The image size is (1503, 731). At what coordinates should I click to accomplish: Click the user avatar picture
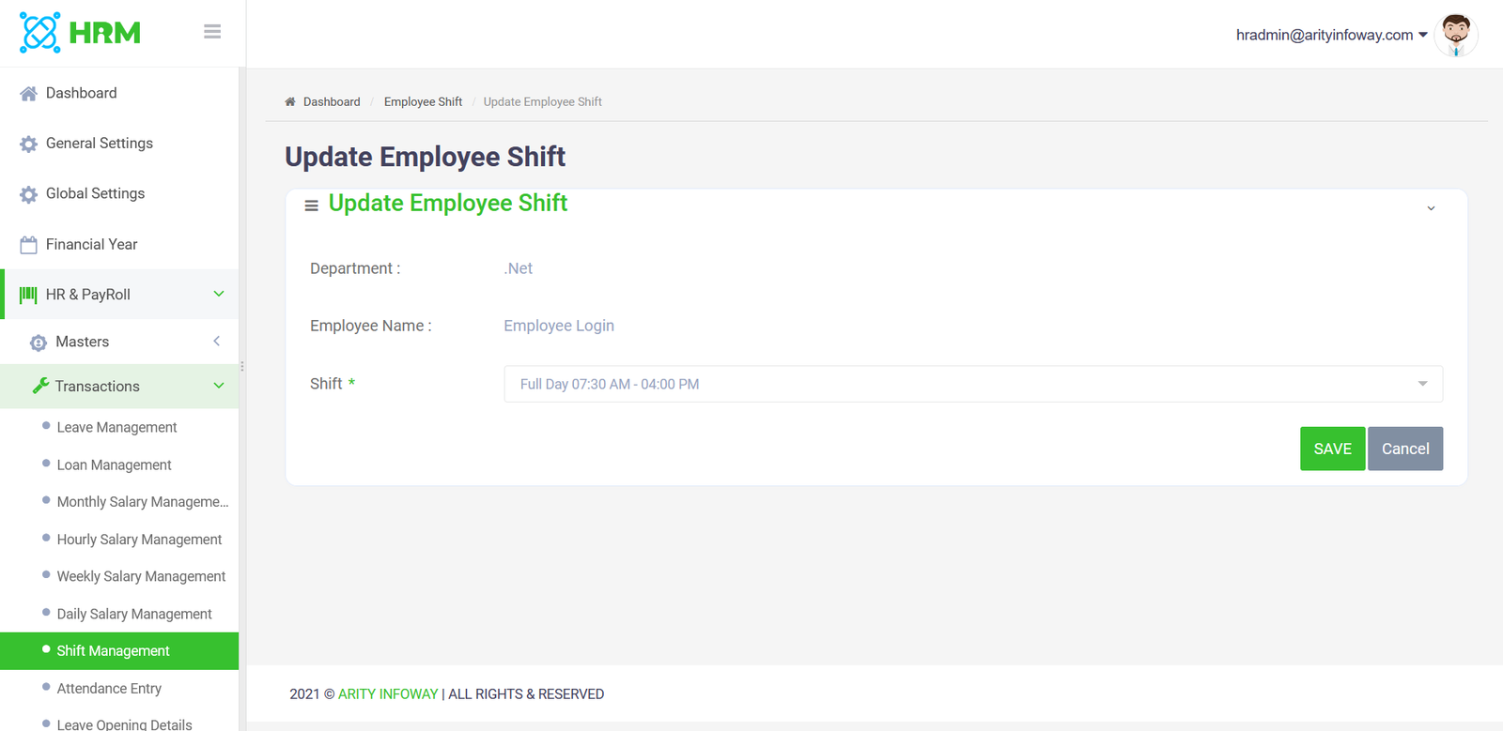coord(1456,35)
